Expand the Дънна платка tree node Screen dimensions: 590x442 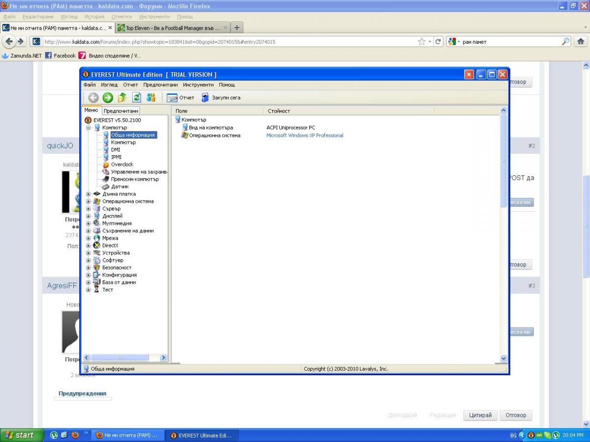[88, 194]
